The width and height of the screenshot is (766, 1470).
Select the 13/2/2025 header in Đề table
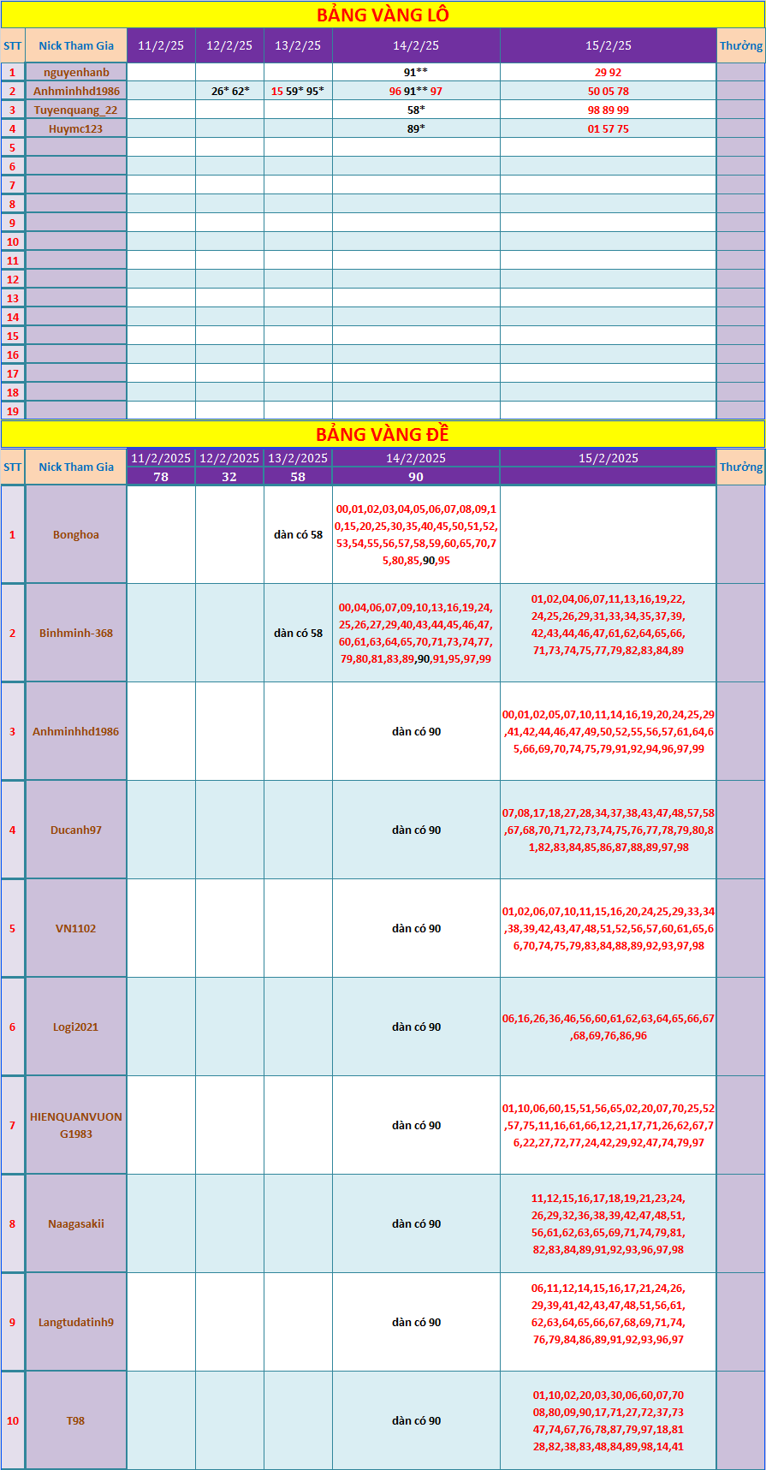pos(298,458)
